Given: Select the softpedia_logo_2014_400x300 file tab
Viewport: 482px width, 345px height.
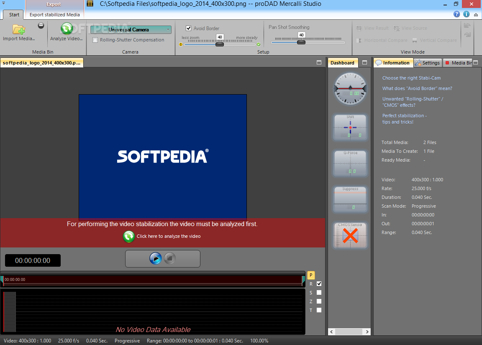Looking at the screenshot, I should (x=42, y=63).
